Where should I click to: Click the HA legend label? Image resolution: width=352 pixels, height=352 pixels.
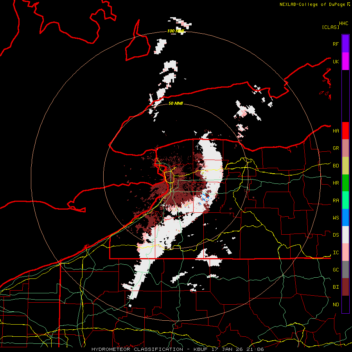tap(336, 131)
